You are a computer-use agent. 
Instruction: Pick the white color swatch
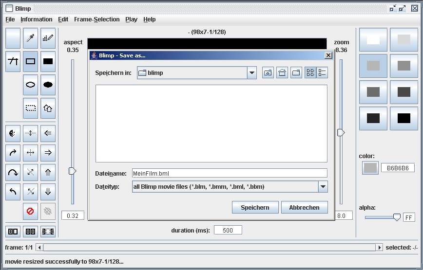(x=373, y=39)
